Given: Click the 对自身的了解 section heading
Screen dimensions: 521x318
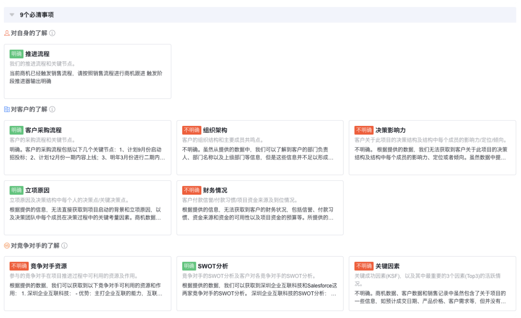Looking at the screenshot, I should click(x=29, y=33).
